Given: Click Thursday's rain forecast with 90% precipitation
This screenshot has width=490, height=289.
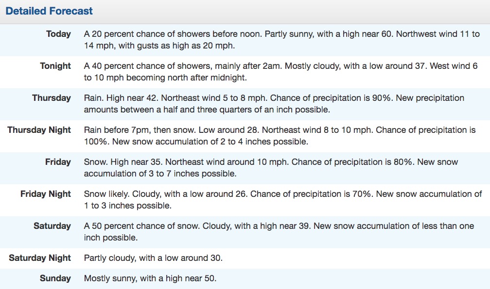Looking at the screenshot, I should pos(274,104).
